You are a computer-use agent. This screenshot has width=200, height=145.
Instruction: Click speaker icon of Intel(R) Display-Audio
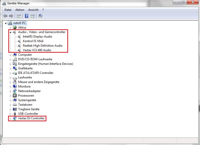pos(19,37)
